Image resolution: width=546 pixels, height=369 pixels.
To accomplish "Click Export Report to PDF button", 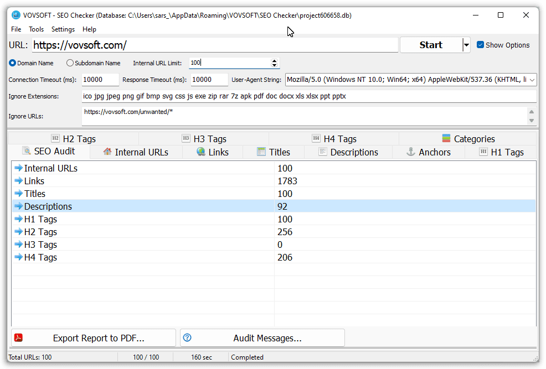I will [x=94, y=337].
